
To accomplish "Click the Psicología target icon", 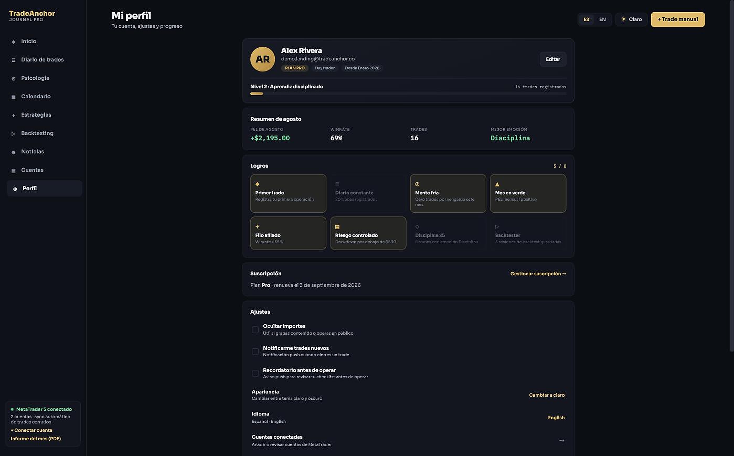I will [x=13, y=79].
